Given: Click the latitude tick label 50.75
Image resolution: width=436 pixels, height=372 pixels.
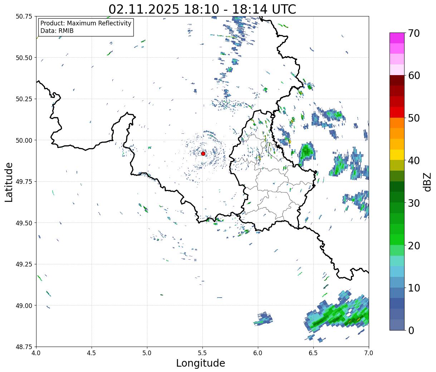Looking at the screenshot, I should [24, 16].
